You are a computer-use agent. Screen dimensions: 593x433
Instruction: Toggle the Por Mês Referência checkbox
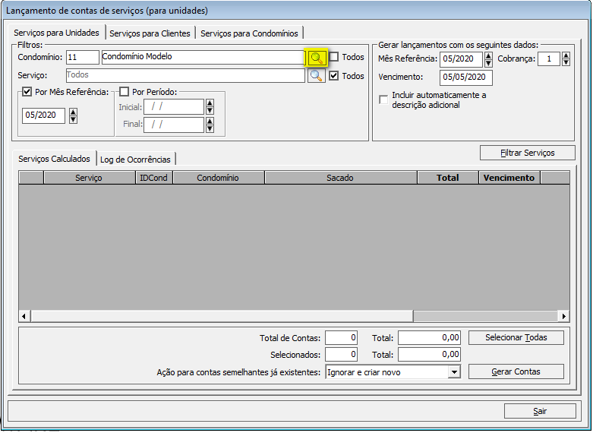[x=27, y=92]
